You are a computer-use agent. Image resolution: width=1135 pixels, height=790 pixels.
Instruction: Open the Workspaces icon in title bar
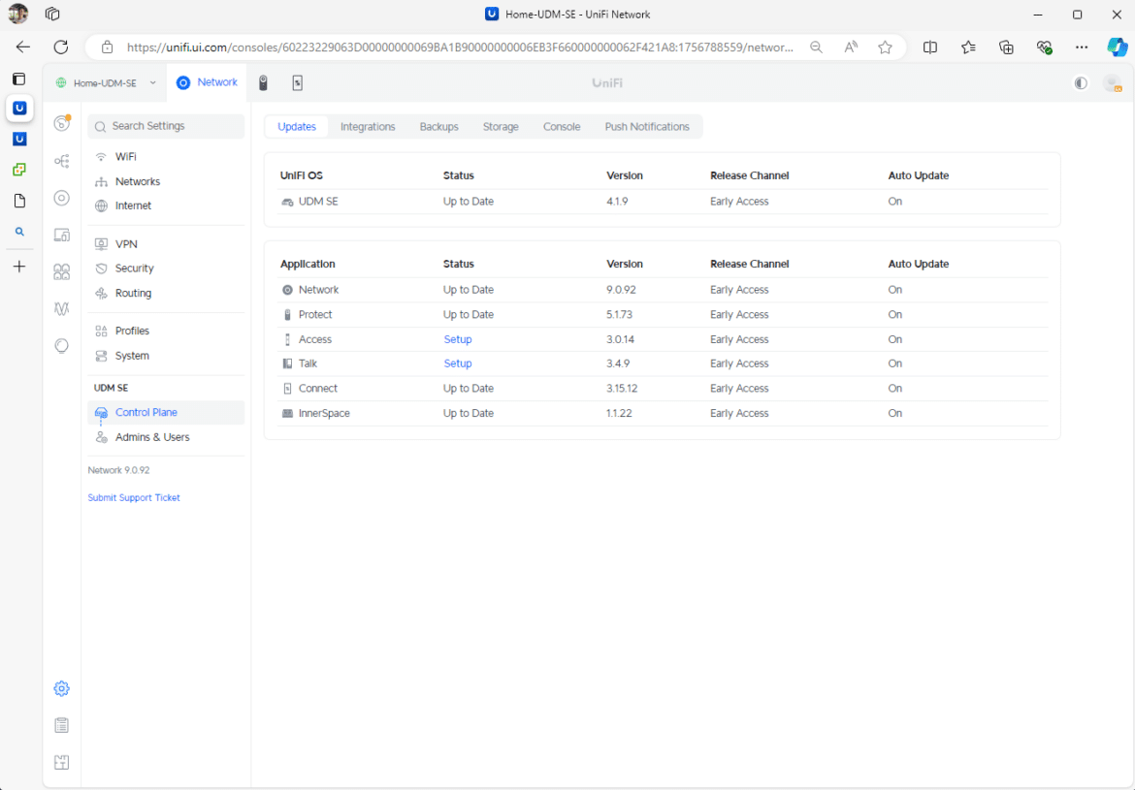pos(52,14)
